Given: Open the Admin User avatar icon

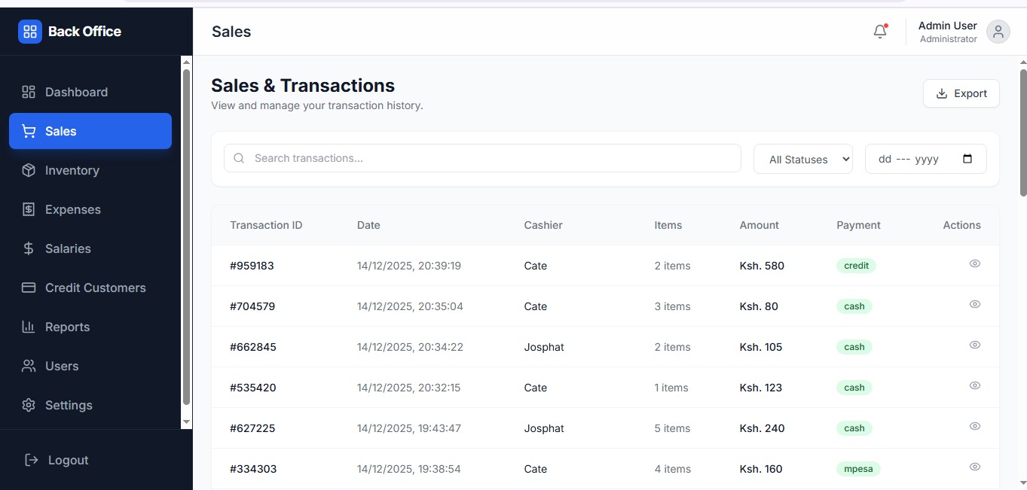Looking at the screenshot, I should 998,32.
